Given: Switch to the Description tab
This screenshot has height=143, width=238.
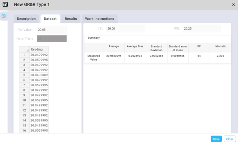Looking at the screenshot, I should coord(26,19).
